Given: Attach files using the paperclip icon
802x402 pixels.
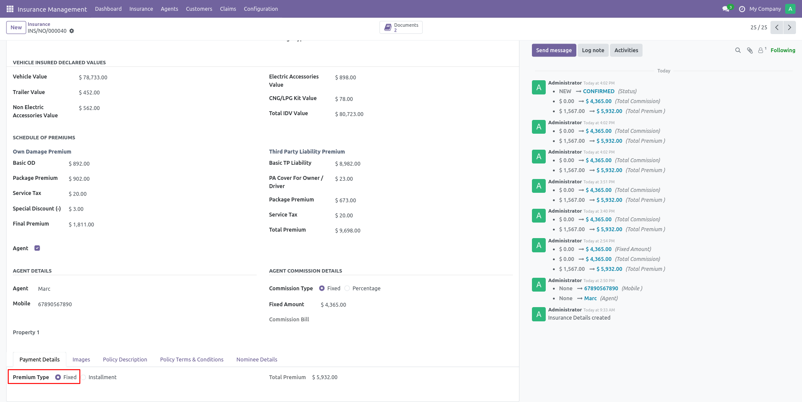Looking at the screenshot, I should pos(750,50).
